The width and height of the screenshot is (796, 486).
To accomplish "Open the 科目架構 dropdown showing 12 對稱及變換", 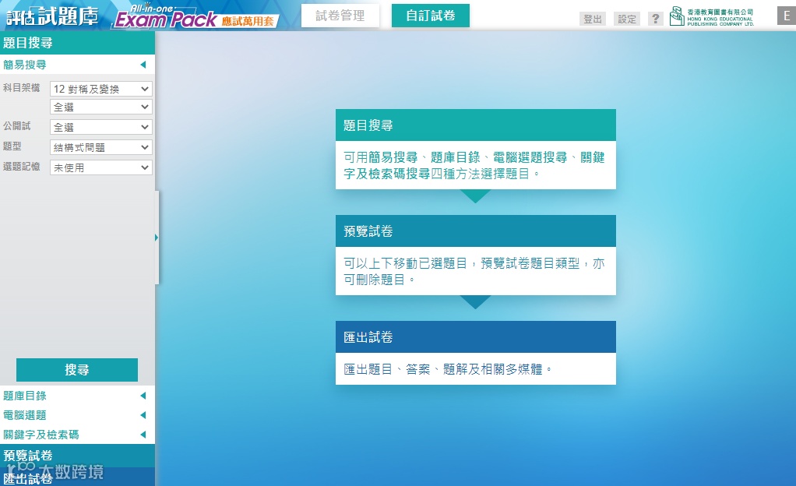I will click(101, 89).
